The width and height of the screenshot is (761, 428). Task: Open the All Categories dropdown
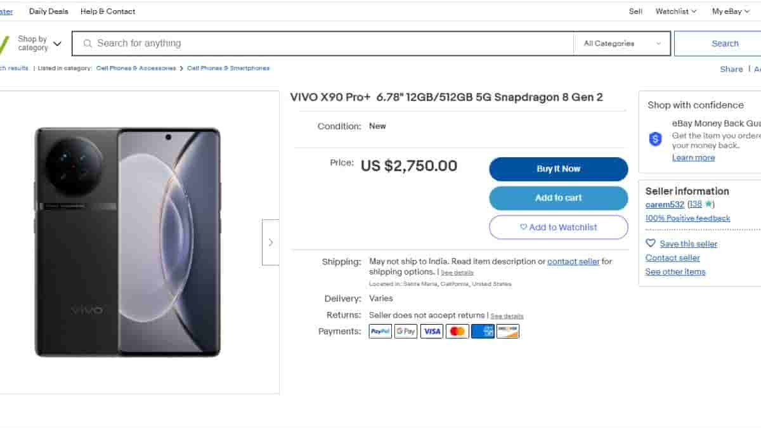621,43
